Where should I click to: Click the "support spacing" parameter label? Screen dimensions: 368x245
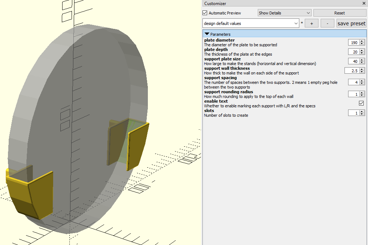[x=221, y=78]
